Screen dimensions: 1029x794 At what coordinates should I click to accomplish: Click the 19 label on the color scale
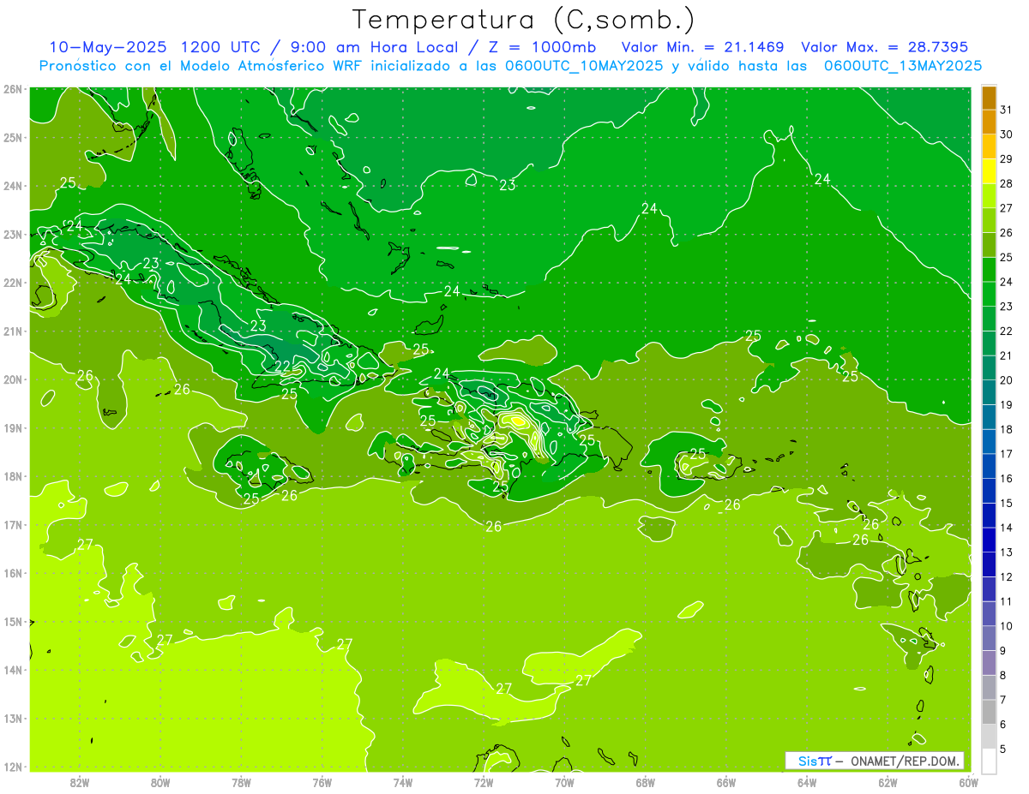[x=1006, y=404]
